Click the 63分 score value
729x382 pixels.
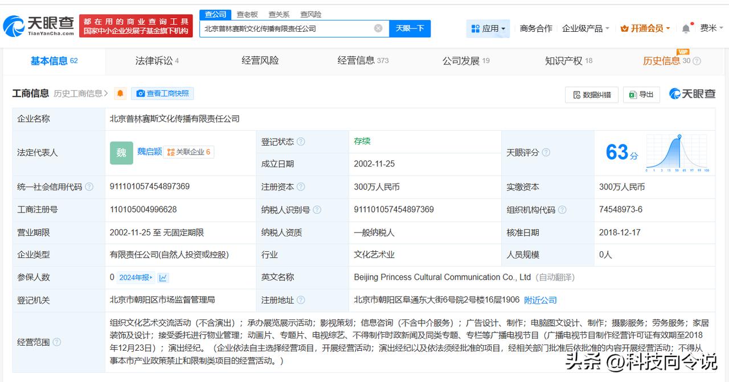pyautogui.click(x=621, y=152)
